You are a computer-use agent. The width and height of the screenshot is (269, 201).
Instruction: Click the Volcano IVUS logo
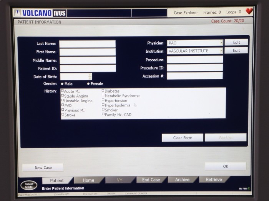pos(40,13)
